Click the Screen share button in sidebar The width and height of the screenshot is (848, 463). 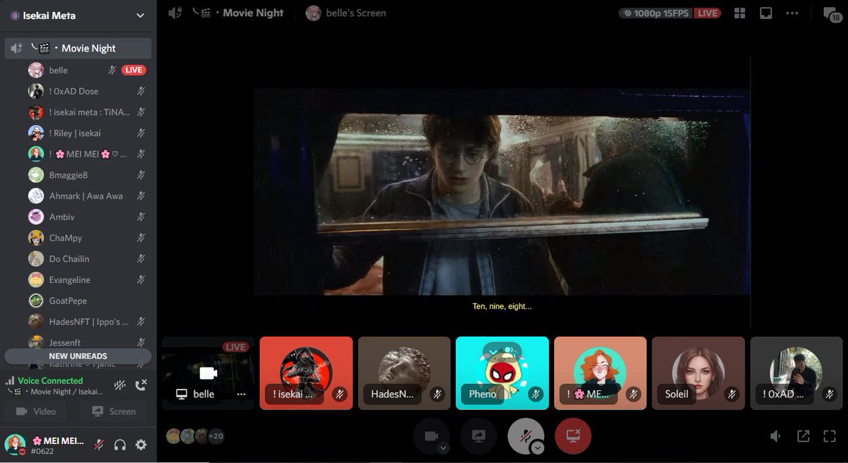pyautogui.click(x=114, y=411)
